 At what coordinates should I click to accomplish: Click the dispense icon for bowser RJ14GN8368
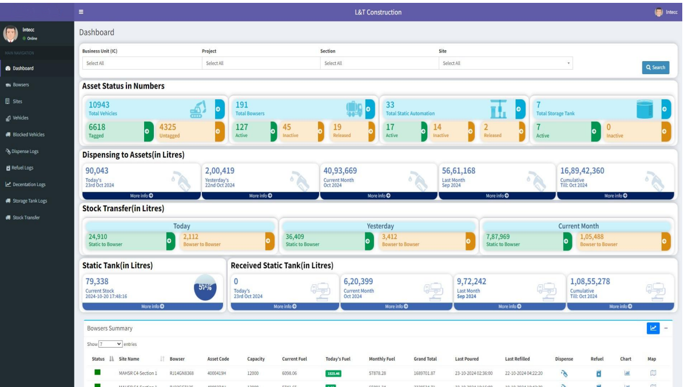pos(564,373)
